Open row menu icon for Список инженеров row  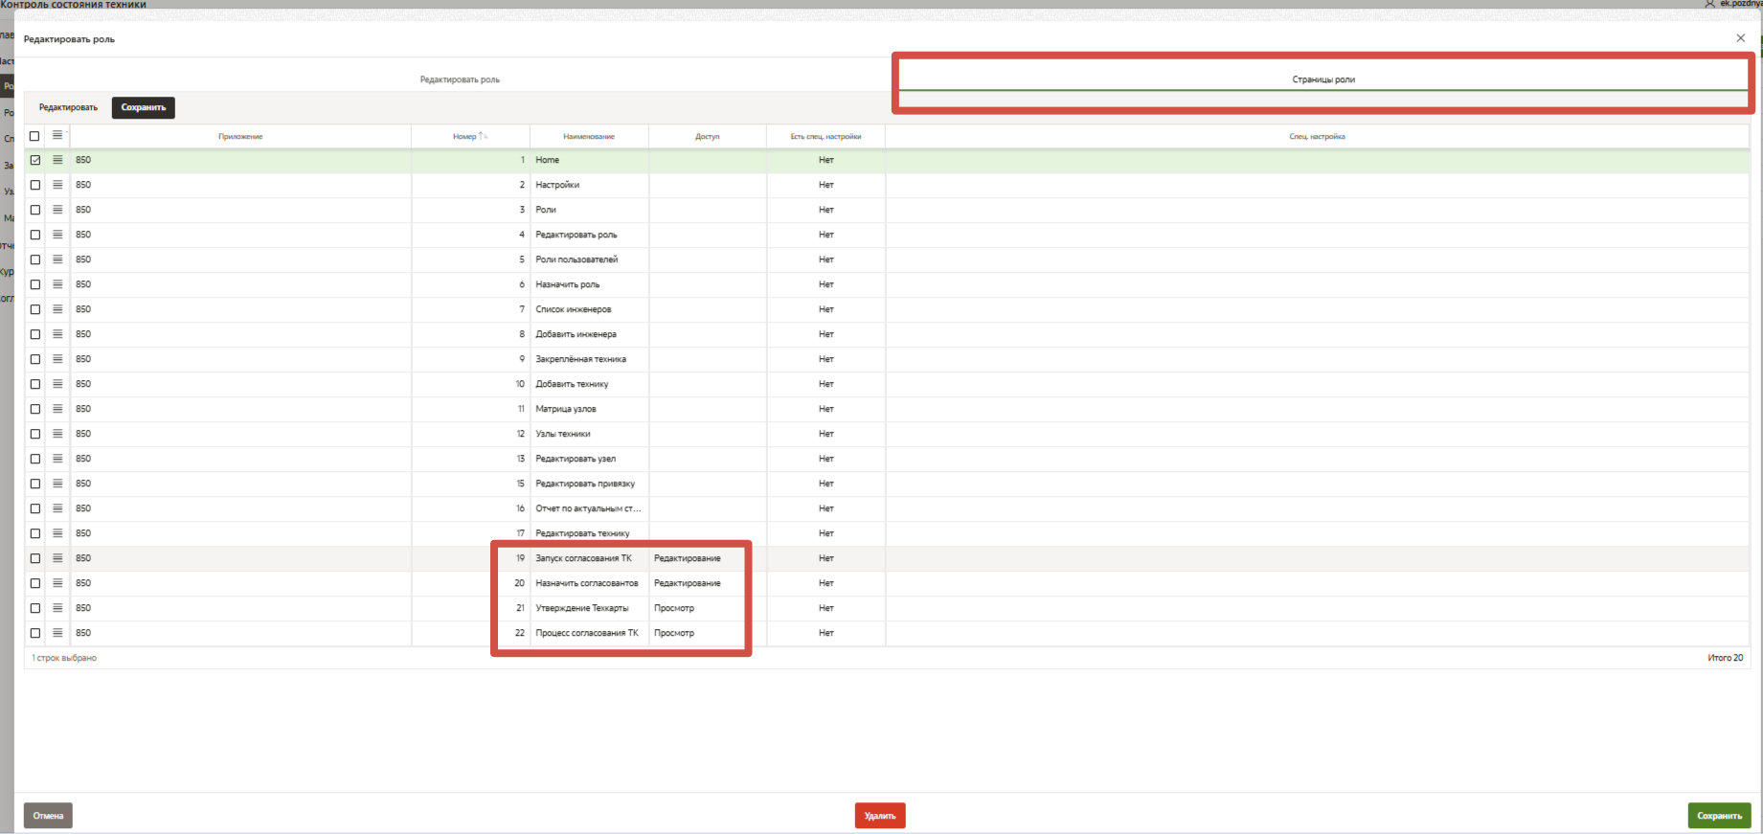pyautogui.click(x=57, y=309)
